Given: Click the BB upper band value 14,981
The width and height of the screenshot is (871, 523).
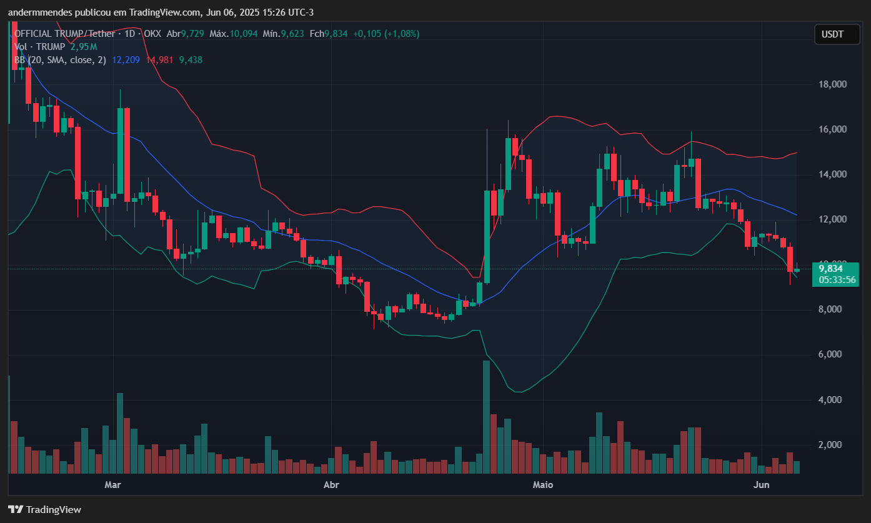Looking at the screenshot, I should (x=159, y=60).
